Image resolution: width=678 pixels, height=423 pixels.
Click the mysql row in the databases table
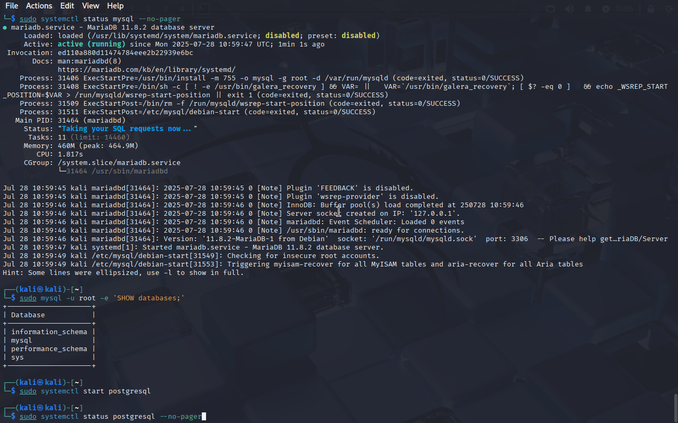pyautogui.click(x=22, y=341)
